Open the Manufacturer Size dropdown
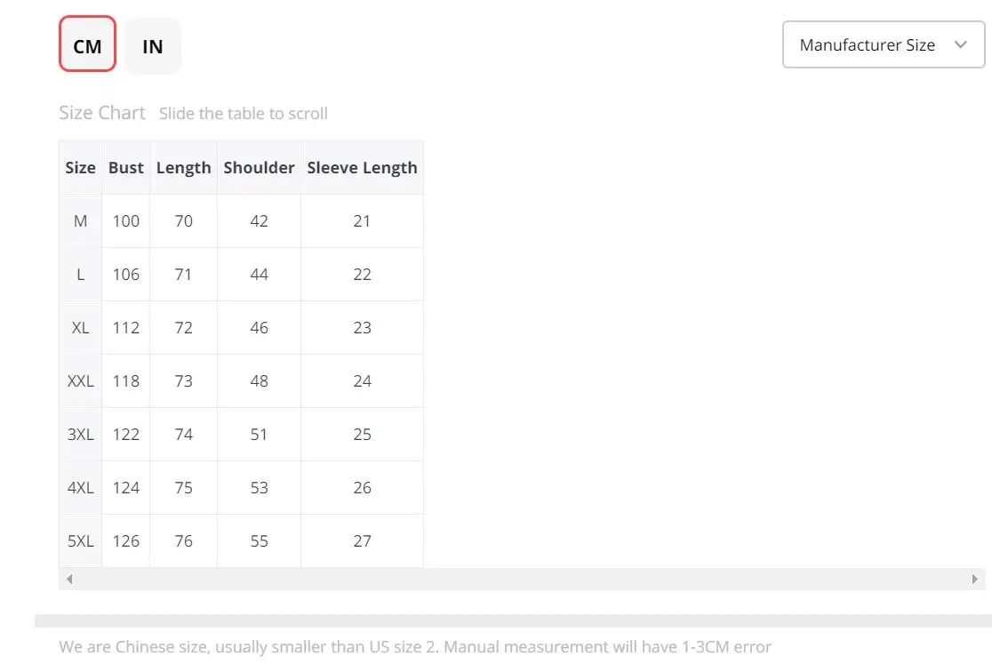The width and height of the screenshot is (992, 664). 867,45
